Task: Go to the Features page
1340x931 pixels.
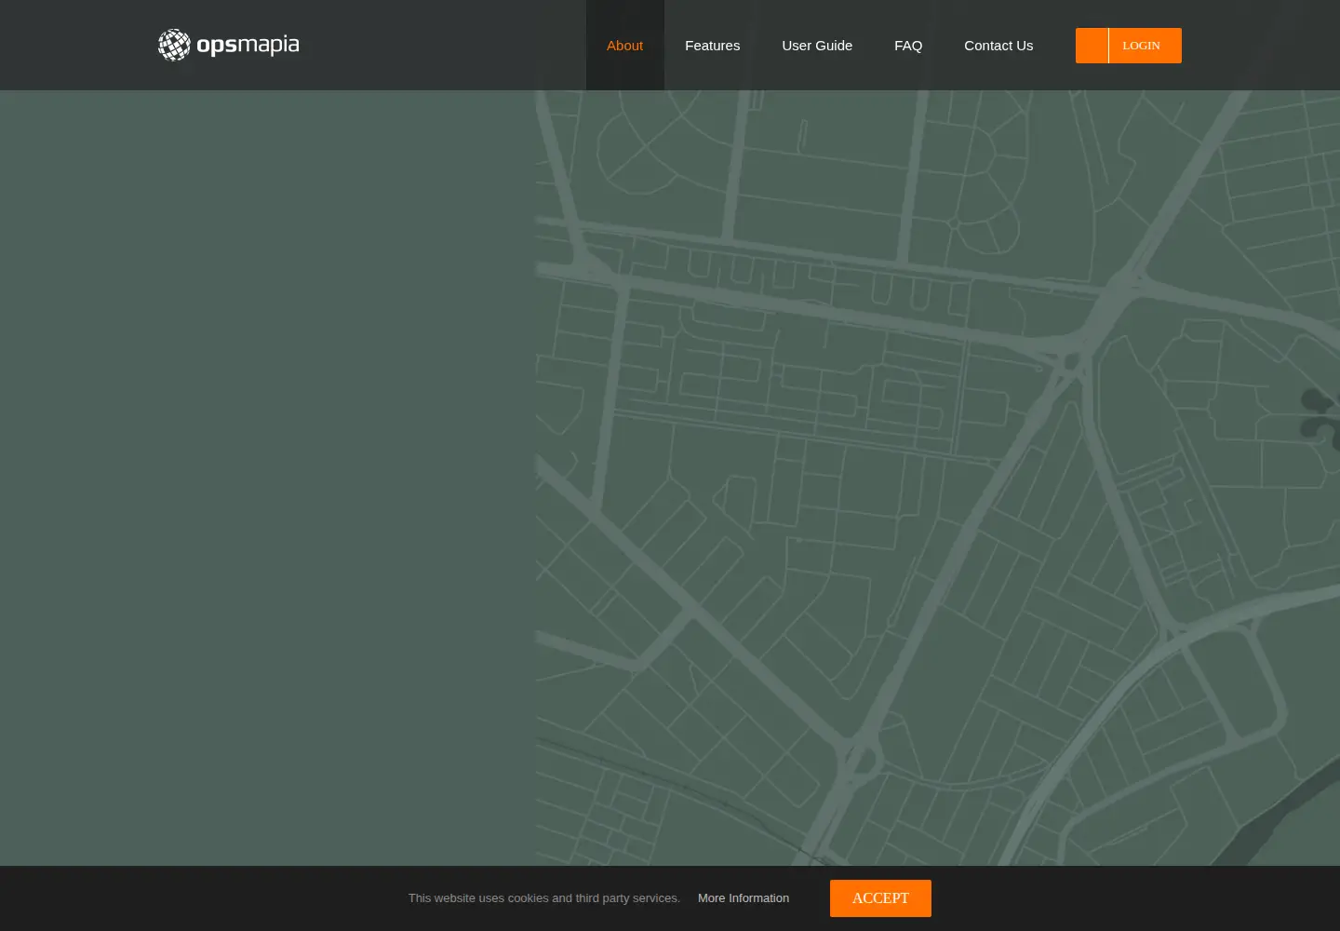Action: click(712, 46)
